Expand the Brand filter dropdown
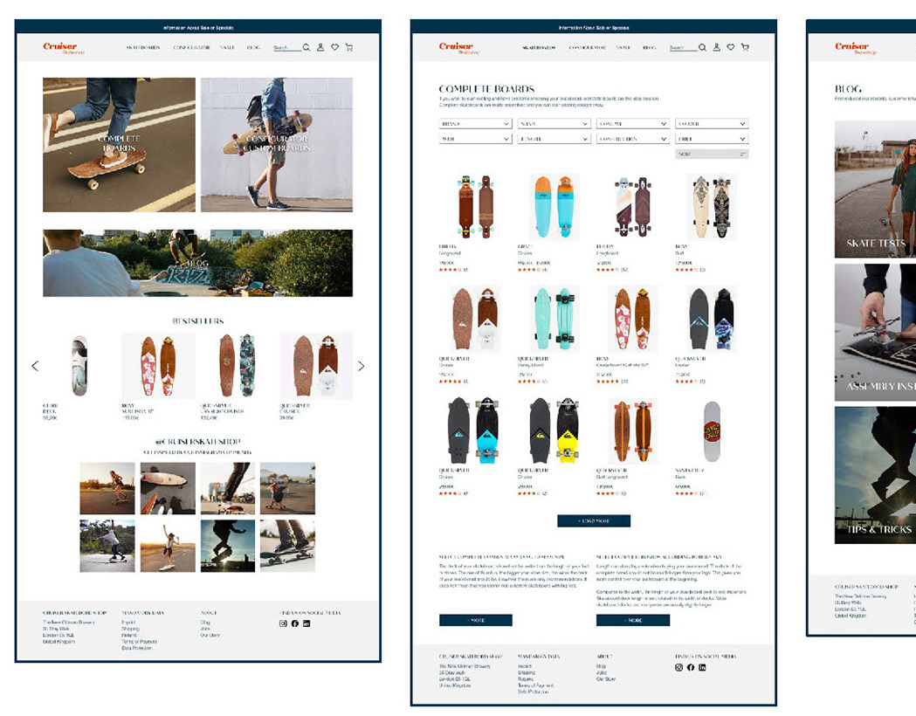 click(476, 124)
